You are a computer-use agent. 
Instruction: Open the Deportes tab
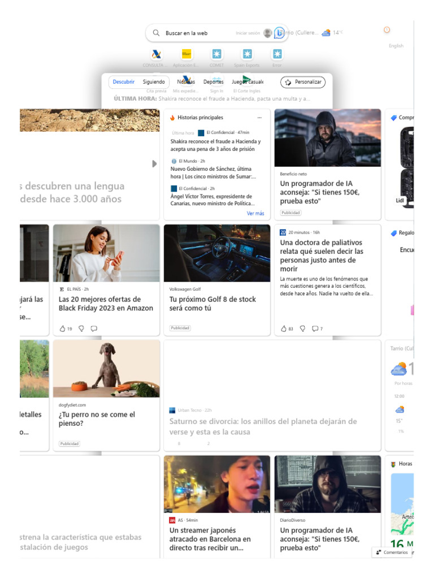(213, 82)
